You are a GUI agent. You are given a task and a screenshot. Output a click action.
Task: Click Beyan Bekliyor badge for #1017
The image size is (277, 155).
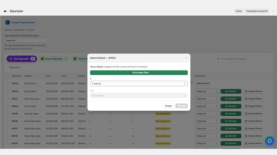point(163,128)
